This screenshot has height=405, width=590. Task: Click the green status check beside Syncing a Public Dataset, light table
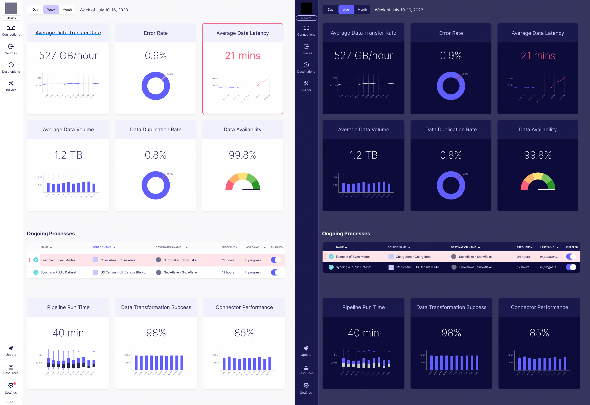pyautogui.click(x=36, y=272)
